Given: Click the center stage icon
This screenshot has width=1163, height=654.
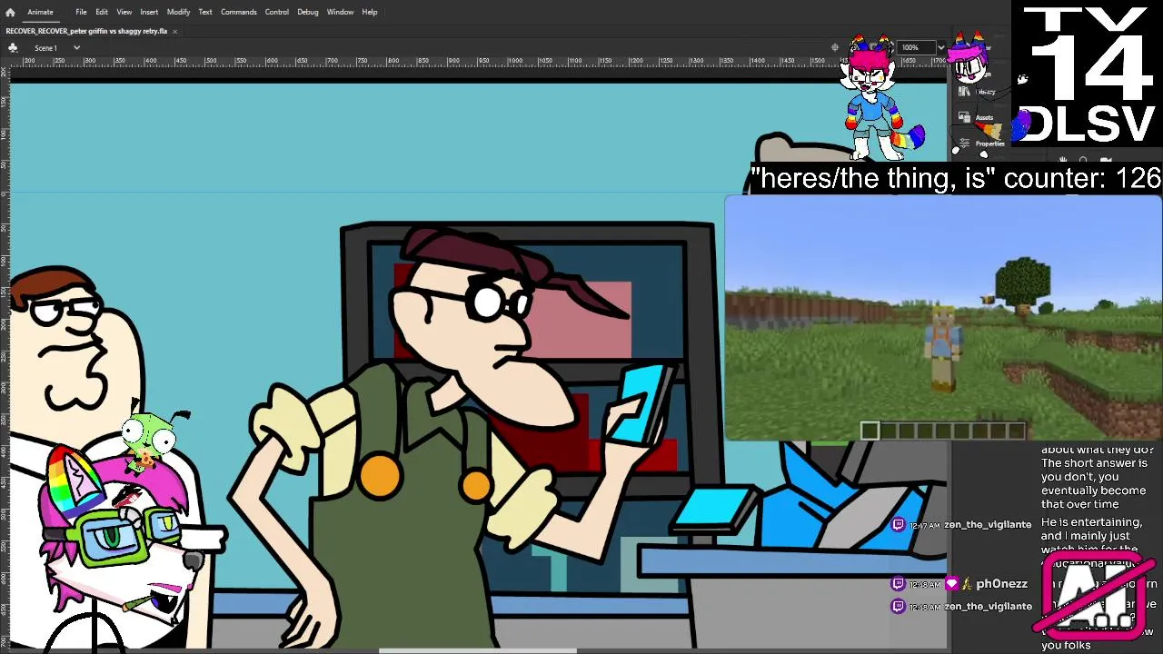Looking at the screenshot, I should tap(835, 47).
